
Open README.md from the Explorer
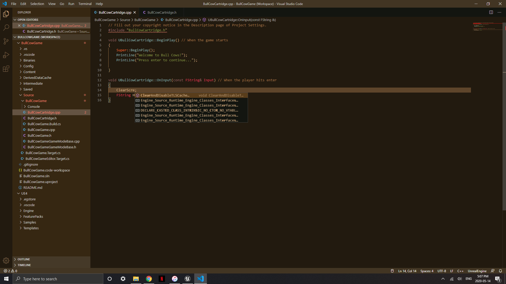click(x=33, y=187)
